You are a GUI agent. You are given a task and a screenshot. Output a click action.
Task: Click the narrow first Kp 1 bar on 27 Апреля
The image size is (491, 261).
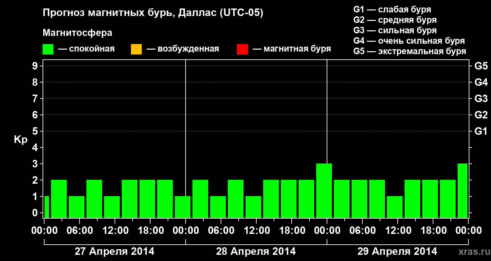[x=46, y=207]
